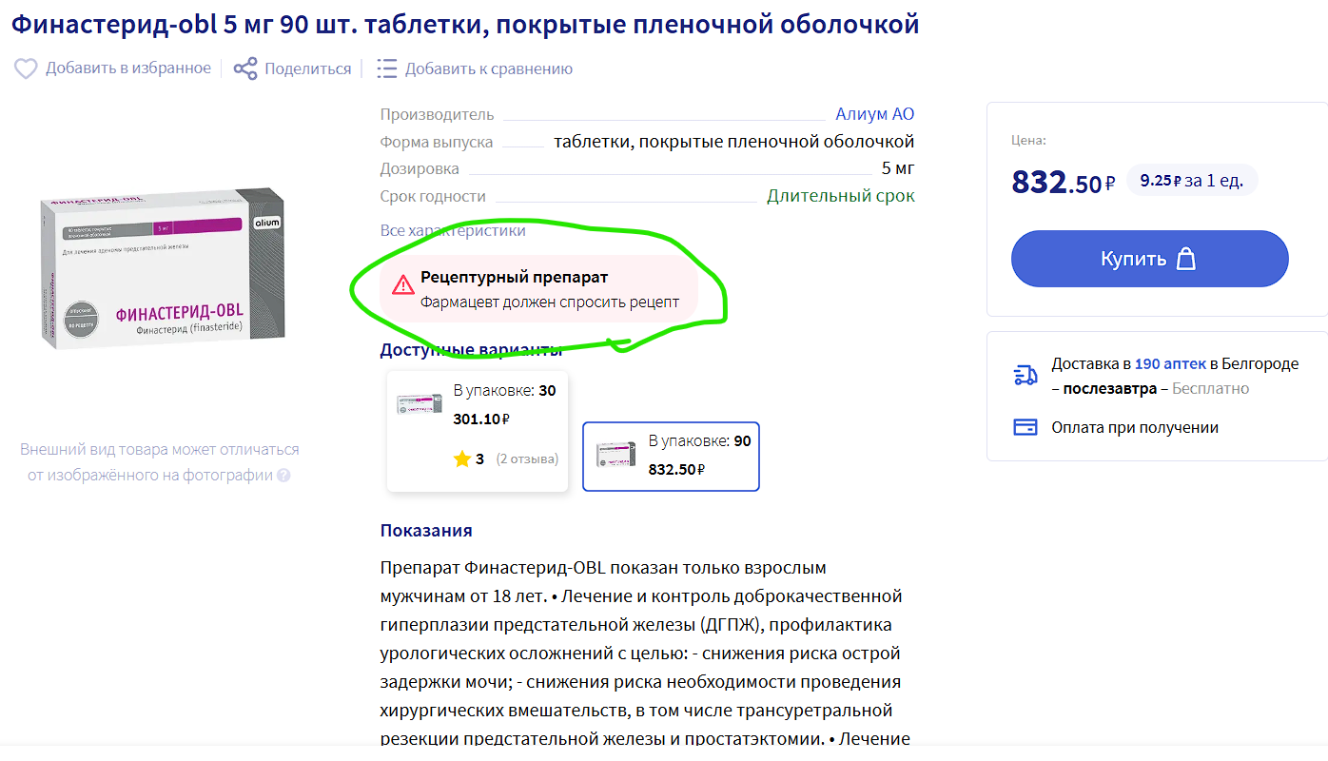
Task: Click the compare list icon
Action: pos(386,68)
